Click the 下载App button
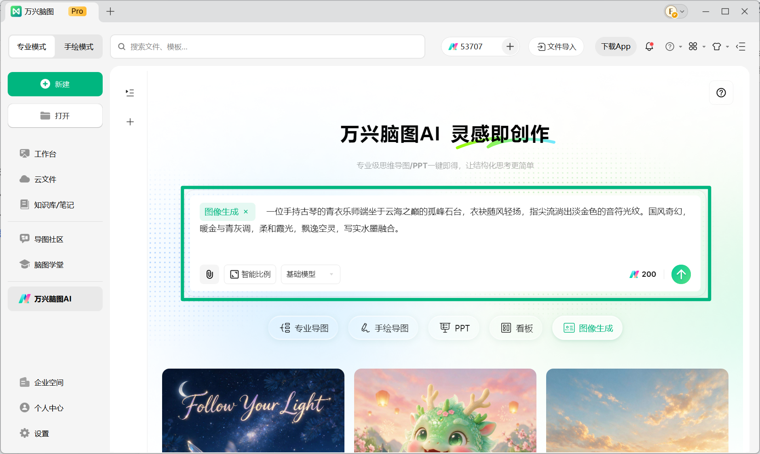The height and width of the screenshot is (454, 760). pyautogui.click(x=616, y=47)
